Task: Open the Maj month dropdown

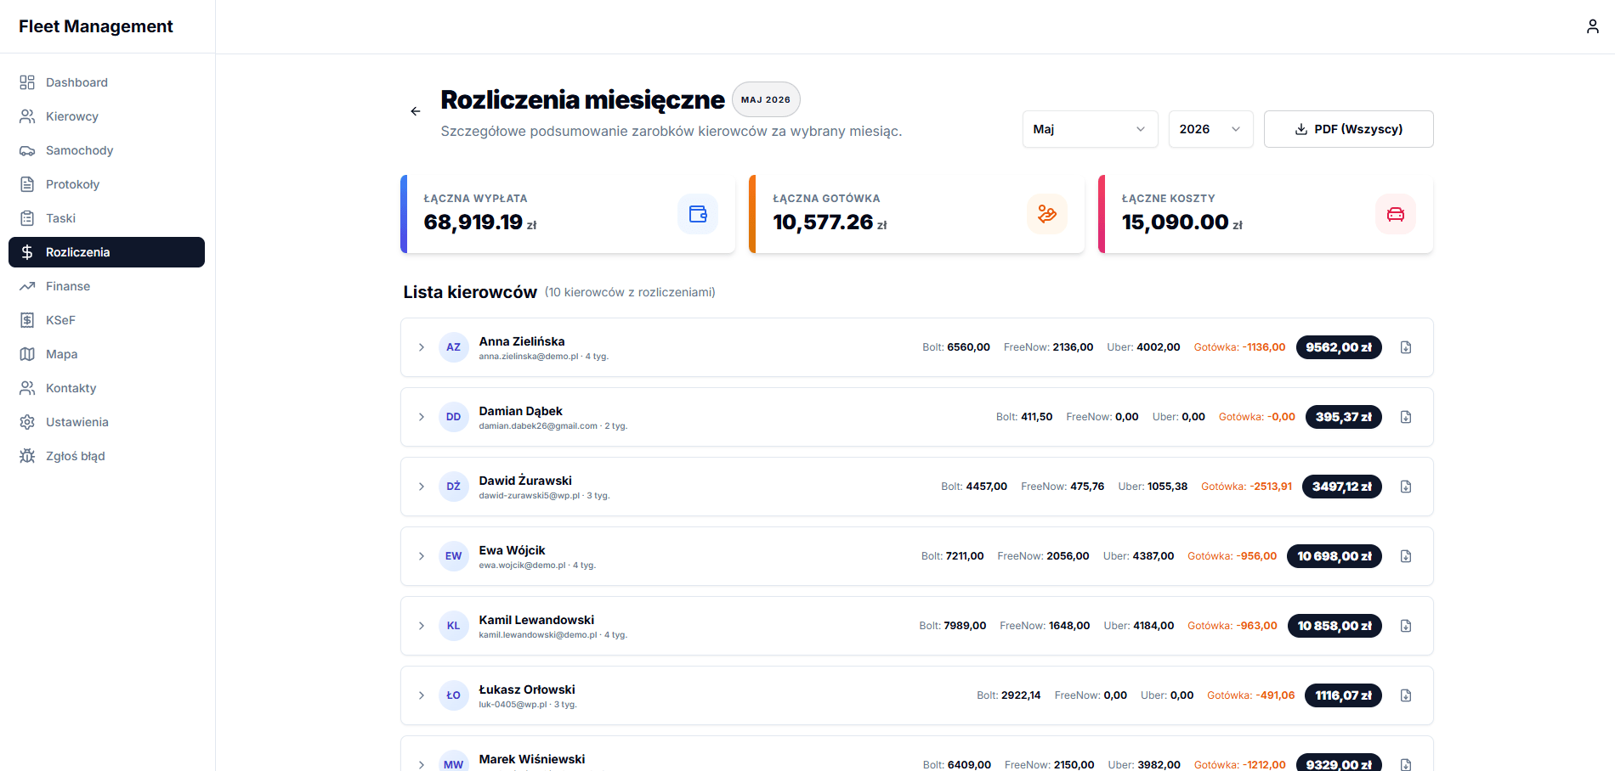Action: (1090, 129)
